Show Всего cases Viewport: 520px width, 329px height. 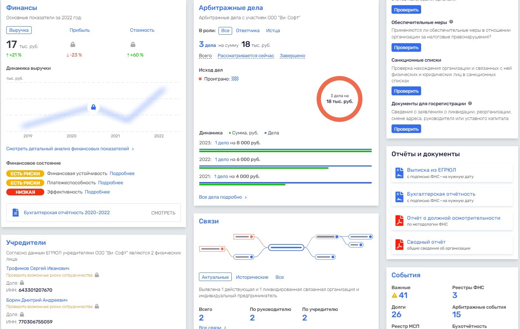pos(205,56)
